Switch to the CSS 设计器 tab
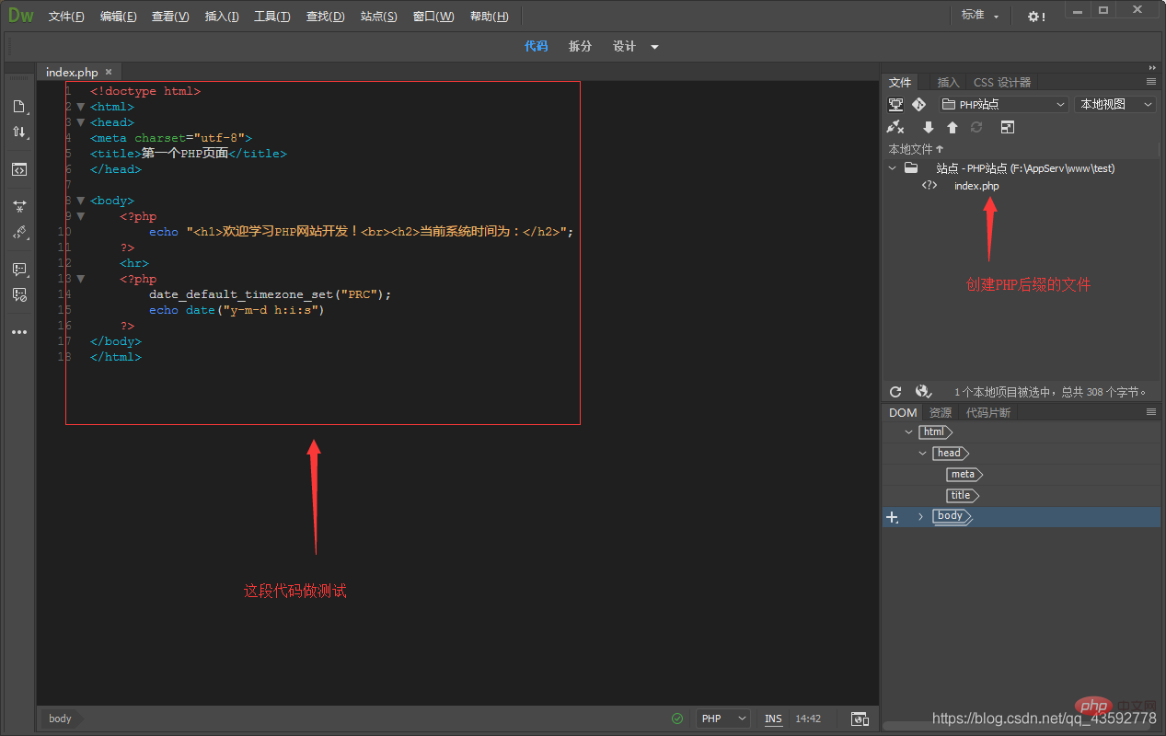Viewport: 1166px width, 736px height. (1002, 82)
